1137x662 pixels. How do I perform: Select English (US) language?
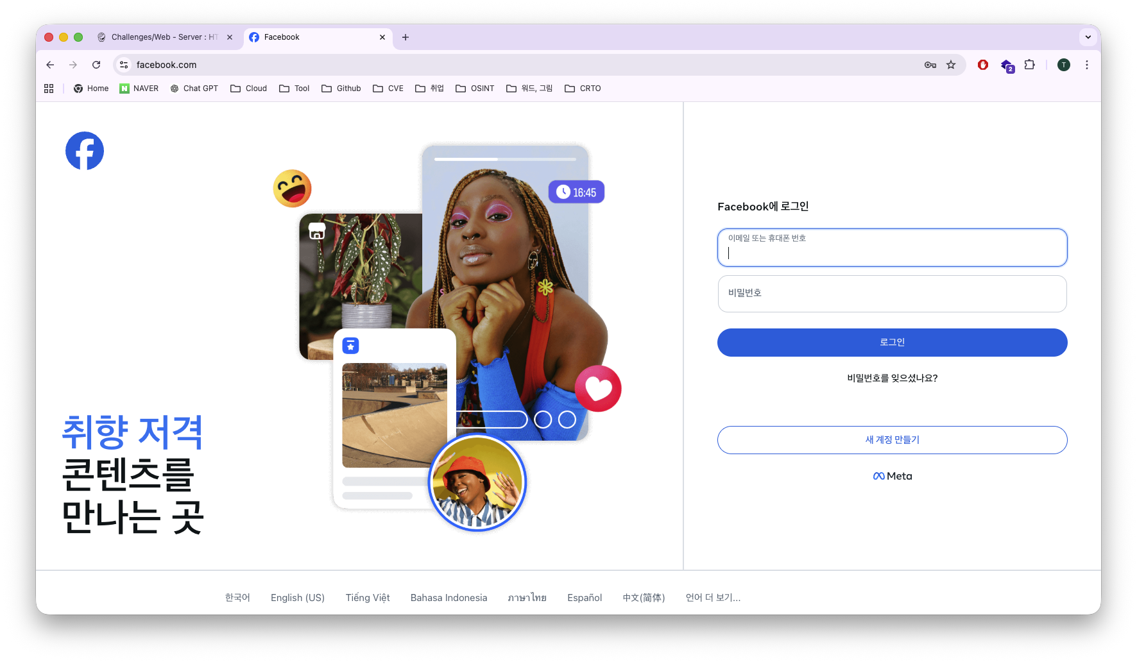point(298,598)
